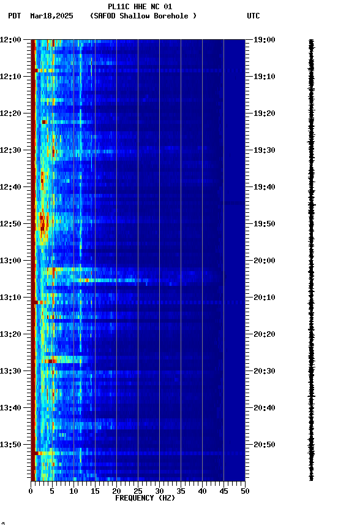338x530 pixels.
Task: Click the '0' frequency axis tick label
Action: tap(31, 492)
